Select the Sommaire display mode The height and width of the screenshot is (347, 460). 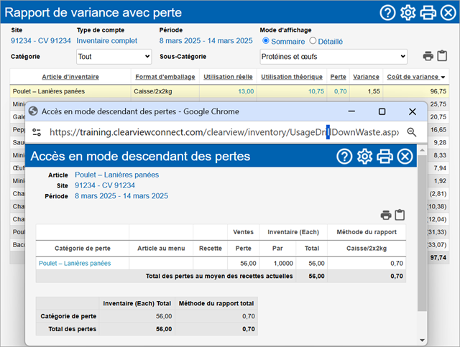(265, 41)
